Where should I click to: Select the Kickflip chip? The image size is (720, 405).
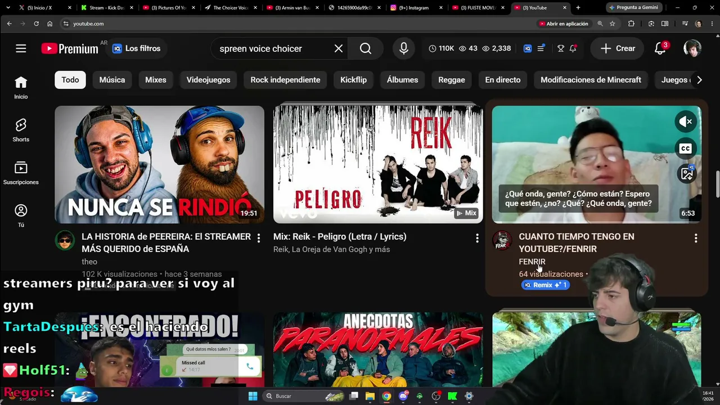pyautogui.click(x=353, y=80)
